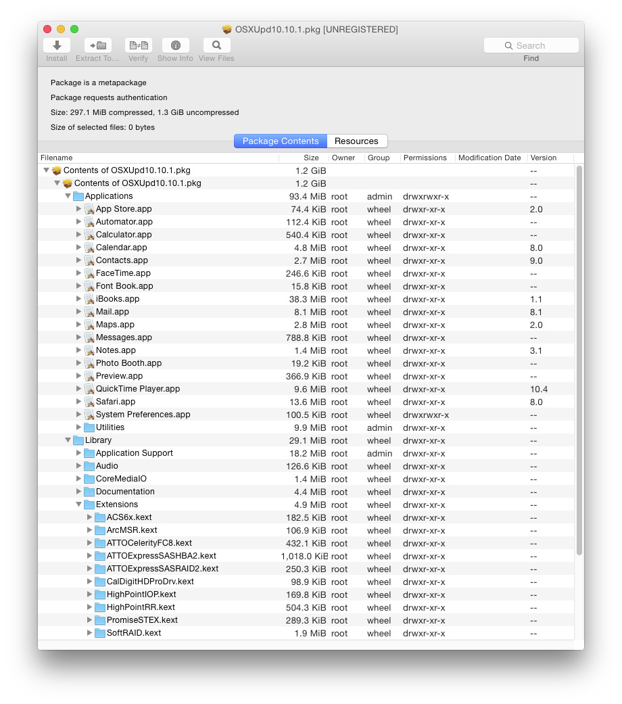This screenshot has height=704, width=622.
Task: Sort by the Modification Date column header
Action: pyautogui.click(x=492, y=158)
